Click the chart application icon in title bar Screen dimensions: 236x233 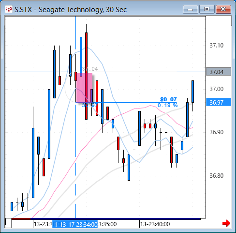pos(9,9)
